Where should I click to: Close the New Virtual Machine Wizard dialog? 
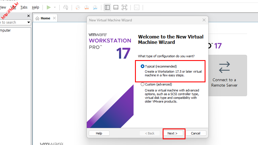[x=204, y=20]
